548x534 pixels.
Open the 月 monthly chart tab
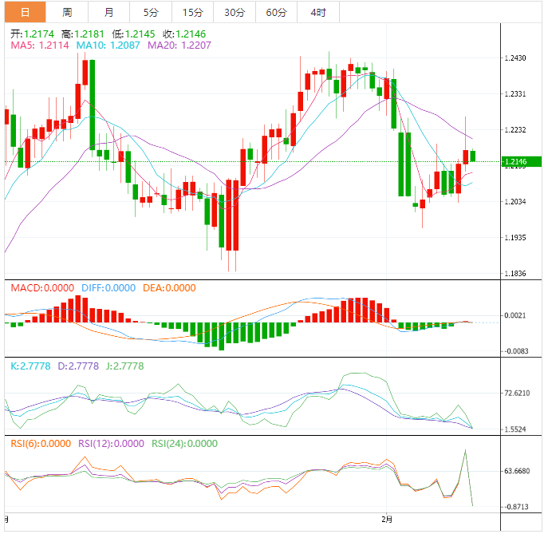(108, 12)
